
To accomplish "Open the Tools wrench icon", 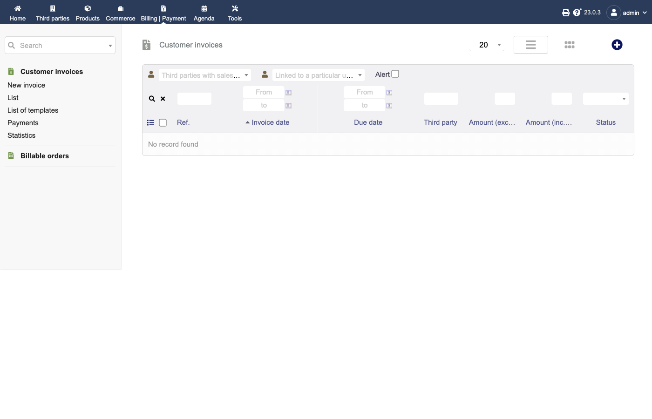I will tap(235, 8).
